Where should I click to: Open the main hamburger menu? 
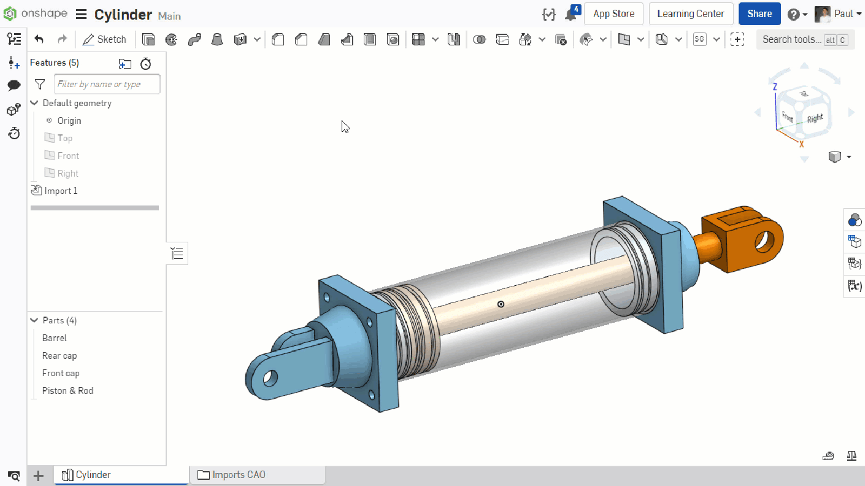(x=81, y=15)
